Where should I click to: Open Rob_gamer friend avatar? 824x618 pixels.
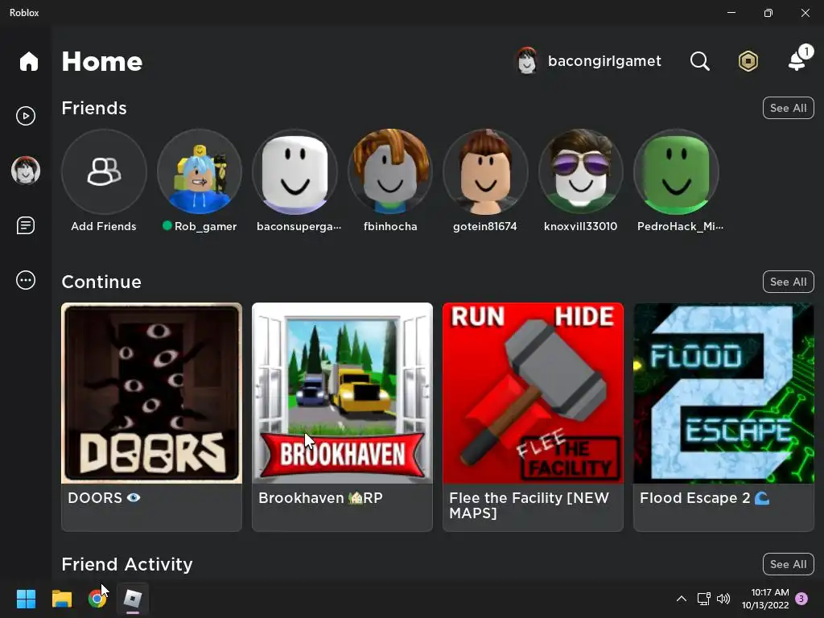[200, 172]
